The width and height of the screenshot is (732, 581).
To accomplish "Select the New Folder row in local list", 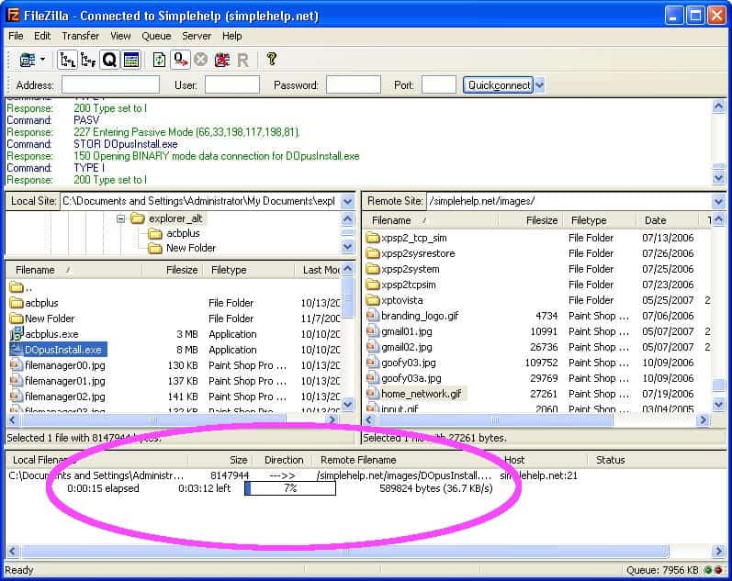I will tap(175, 318).
